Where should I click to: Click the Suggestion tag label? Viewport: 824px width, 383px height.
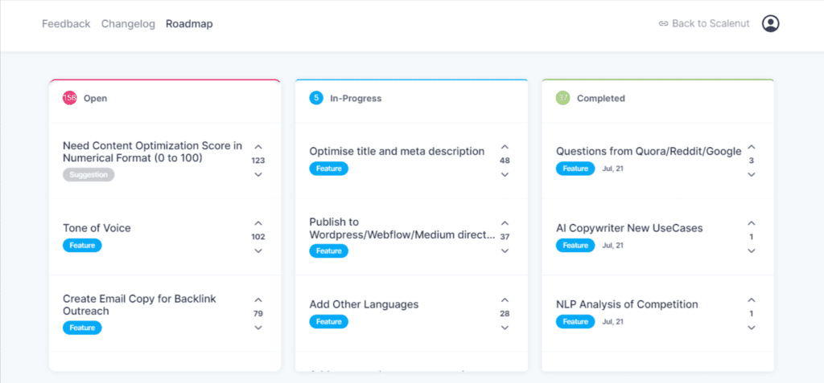coord(89,174)
